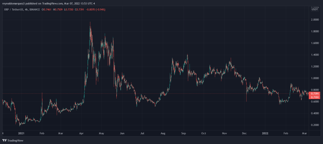This screenshot has height=144, width=323.
Task: Click Apr on the time axis
Action: [81, 134]
